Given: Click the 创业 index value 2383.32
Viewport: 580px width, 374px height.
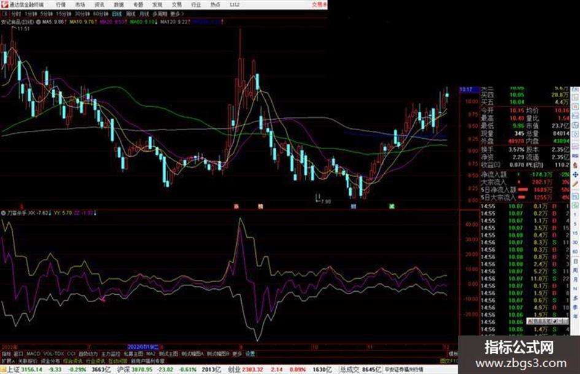Looking at the screenshot, I should click(x=253, y=370).
